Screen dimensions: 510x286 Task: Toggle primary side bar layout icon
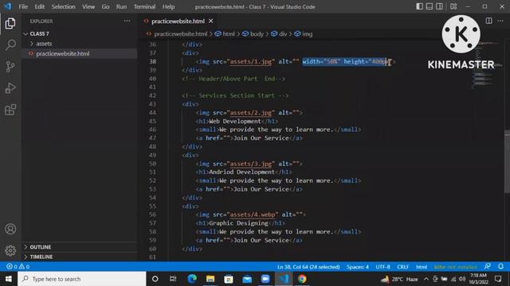pyautogui.click(x=420, y=6)
